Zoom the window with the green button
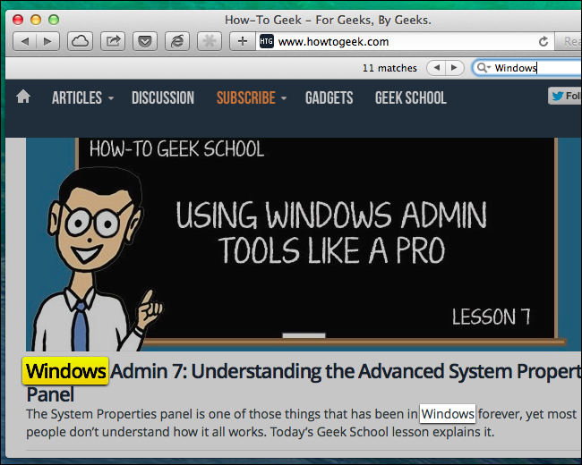The image size is (582, 465). point(54,20)
